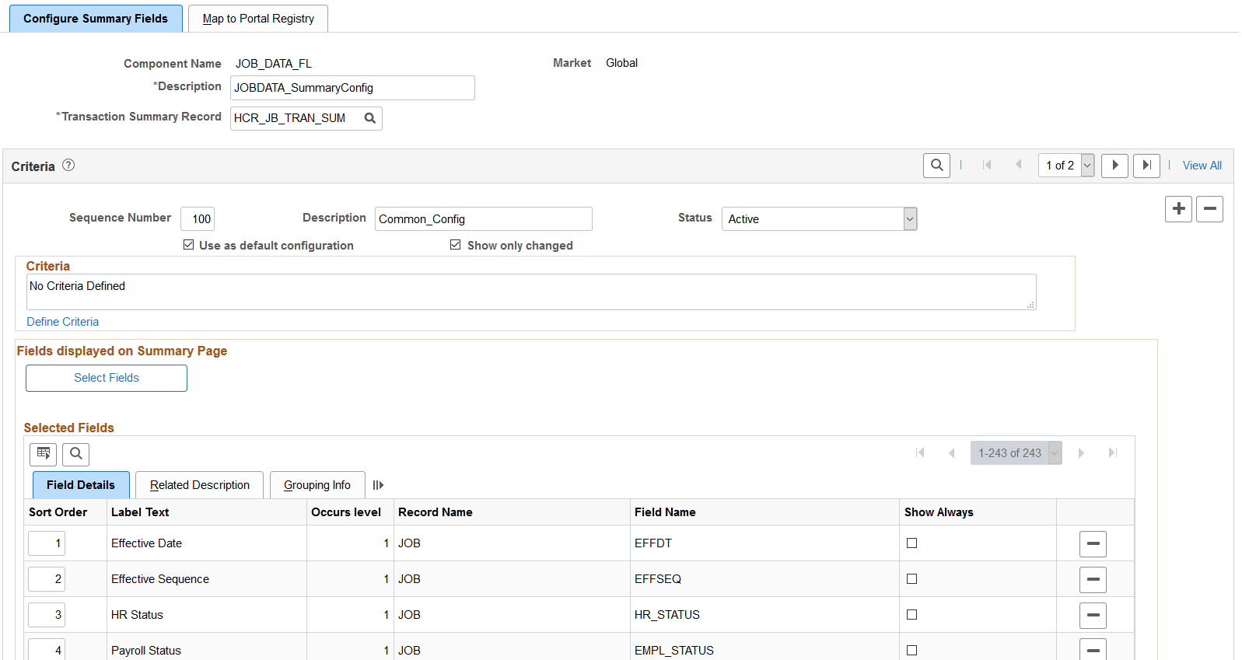Viewport: 1242px width, 660px height.
Task: Check Show Always for EFFSEQ
Action: tap(911, 579)
